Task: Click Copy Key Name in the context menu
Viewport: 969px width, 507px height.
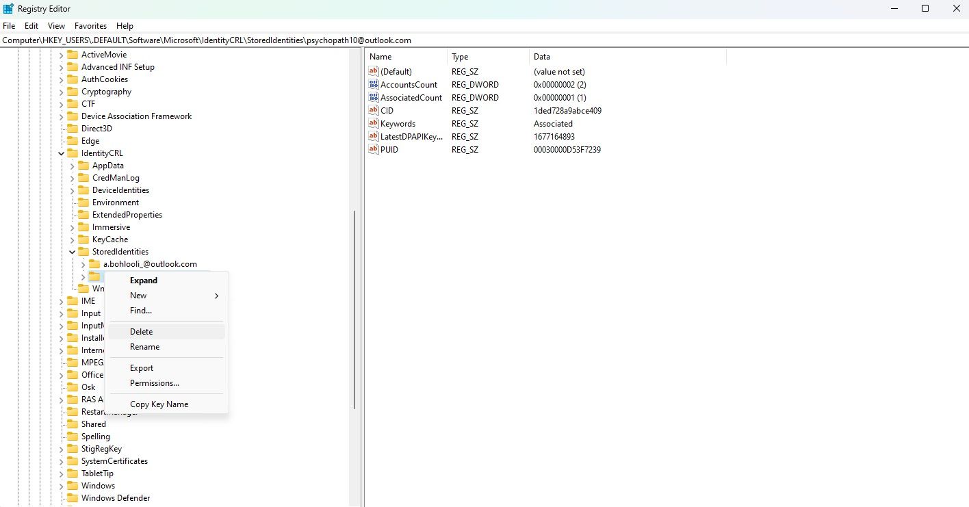Action: [159, 404]
